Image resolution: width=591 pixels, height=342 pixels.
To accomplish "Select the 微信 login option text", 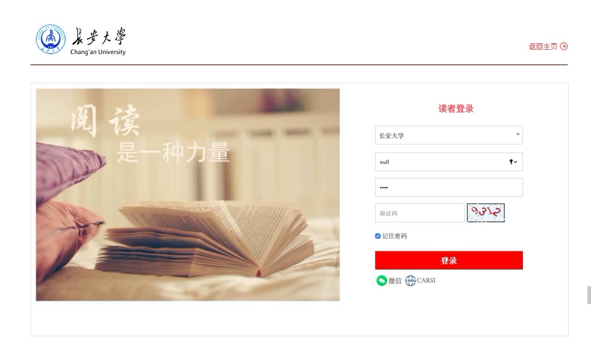I will tap(395, 280).
